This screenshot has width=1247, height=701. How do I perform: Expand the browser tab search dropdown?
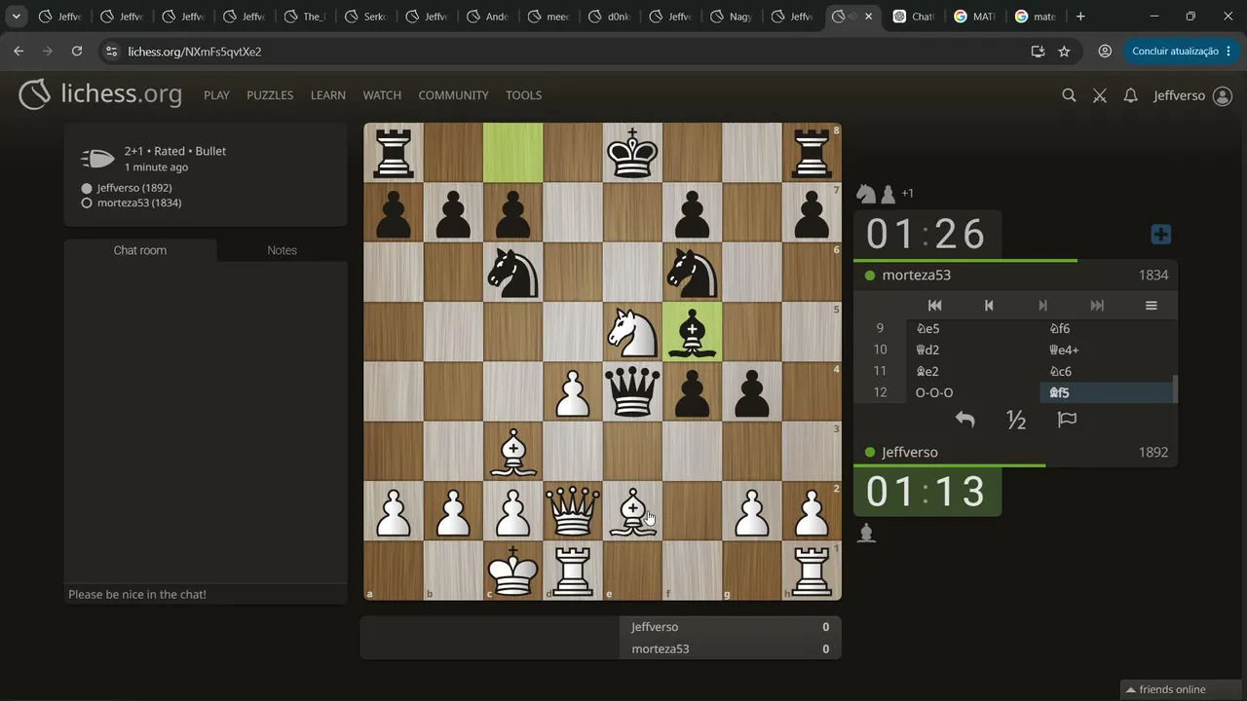pos(17,17)
